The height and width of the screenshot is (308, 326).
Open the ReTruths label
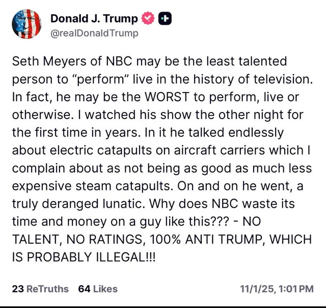coord(47,289)
